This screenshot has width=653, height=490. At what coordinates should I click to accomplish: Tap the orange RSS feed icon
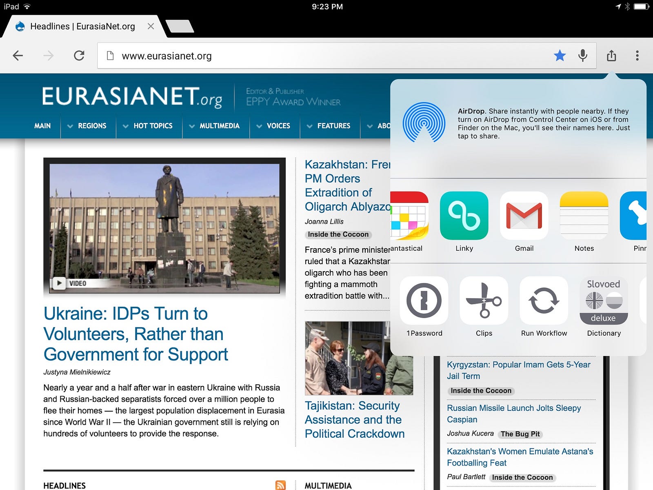pos(281,485)
